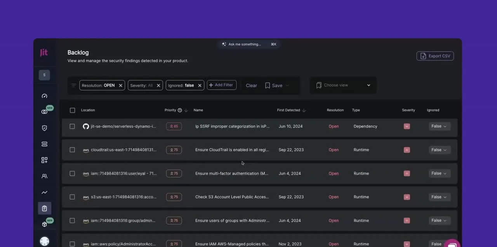The height and width of the screenshot is (247, 497).
Task: Click 'iam::714984081316:group/admin...' location
Action: [x=123, y=221]
